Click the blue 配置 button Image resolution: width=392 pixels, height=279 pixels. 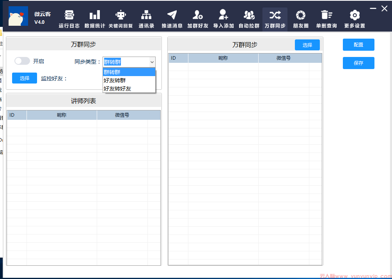pyautogui.click(x=358, y=45)
